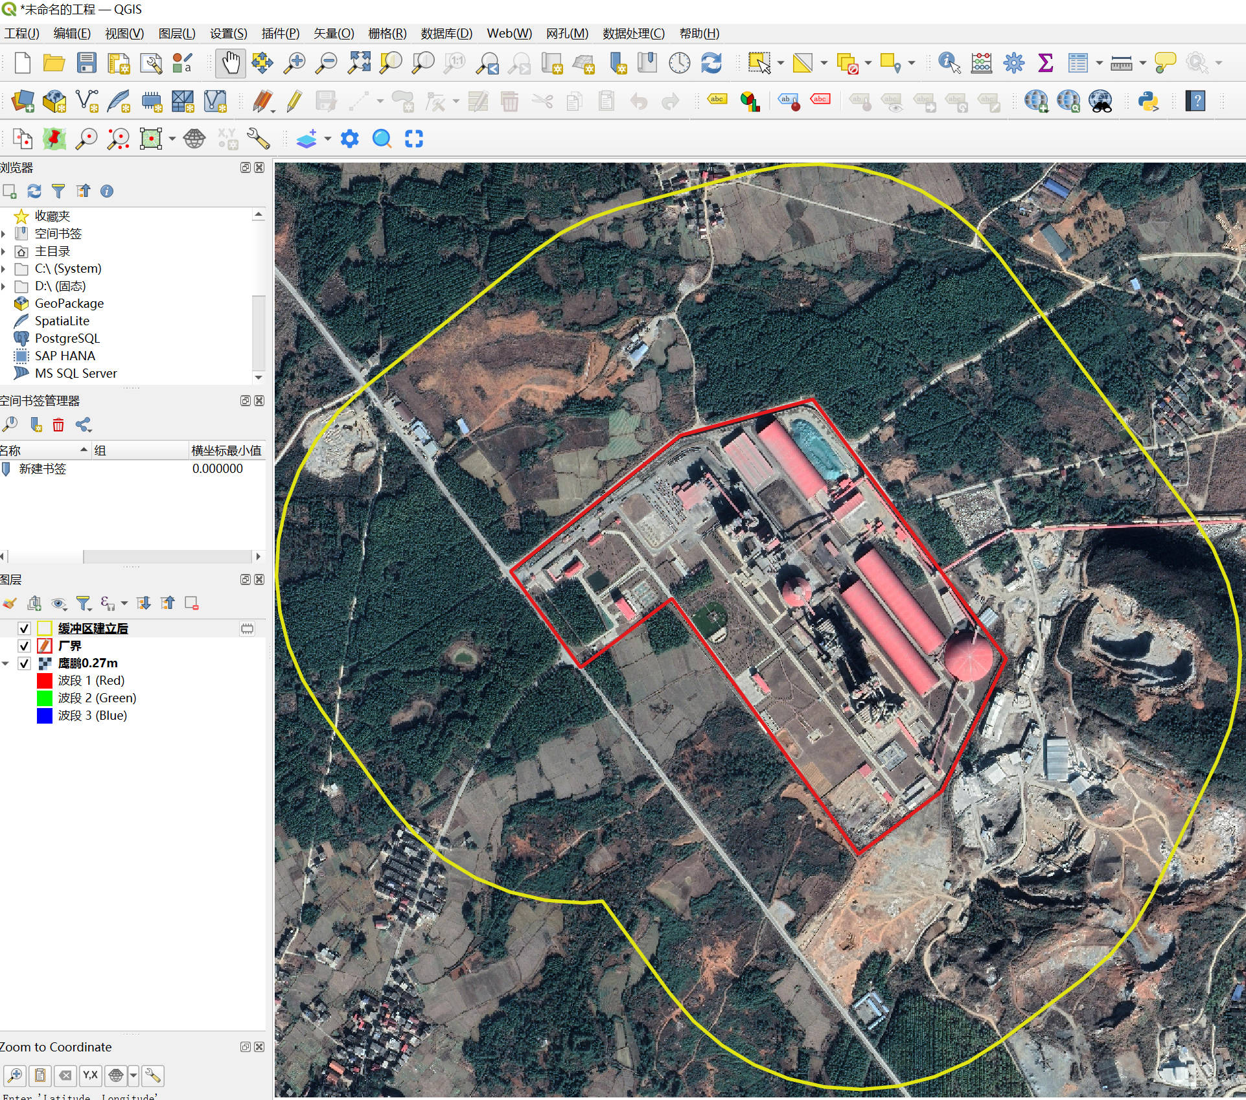This screenshot has width=1246, height=1100.
Task: Click the Browser panel scroll down arrow
Action: point(259,377)
